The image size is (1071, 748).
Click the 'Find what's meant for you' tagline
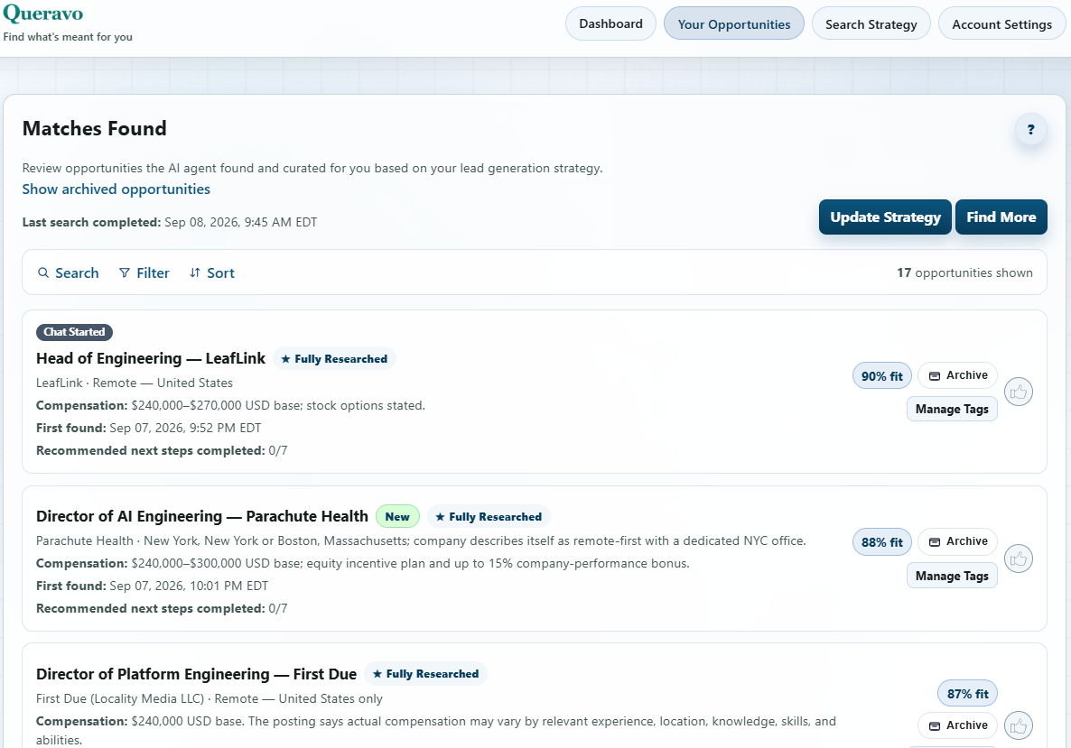(68, 37)
